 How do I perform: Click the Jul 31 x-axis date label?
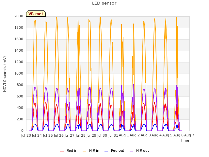(113, 135)
